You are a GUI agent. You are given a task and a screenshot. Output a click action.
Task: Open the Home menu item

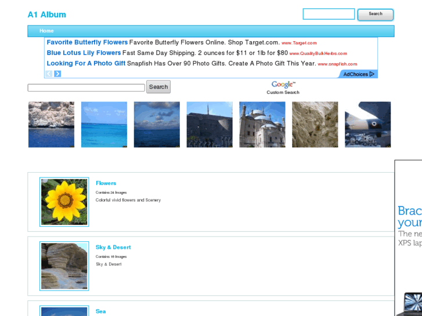46,31
